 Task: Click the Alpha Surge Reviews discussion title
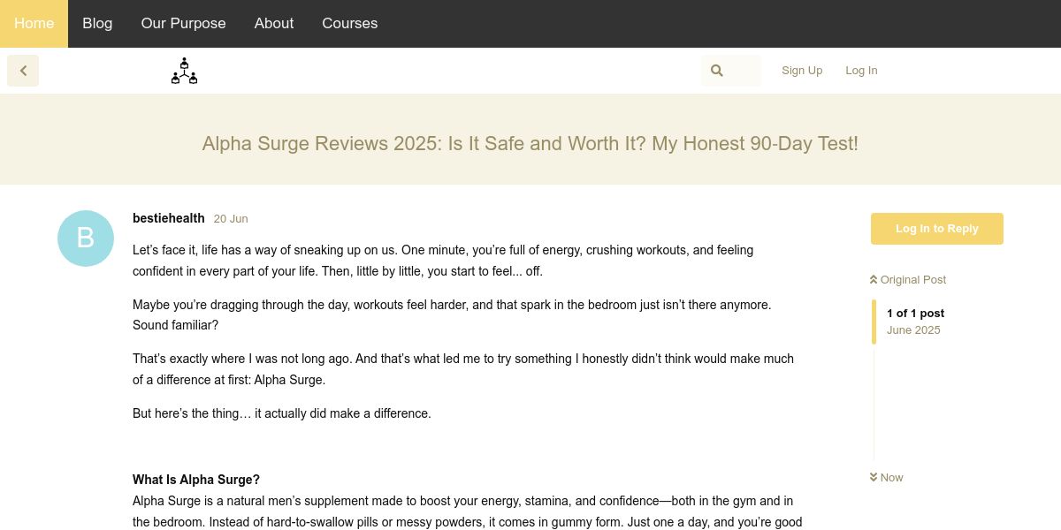530,143
